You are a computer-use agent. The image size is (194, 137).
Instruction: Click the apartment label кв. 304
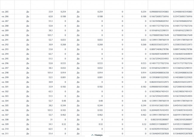click(x=5, y=101)
